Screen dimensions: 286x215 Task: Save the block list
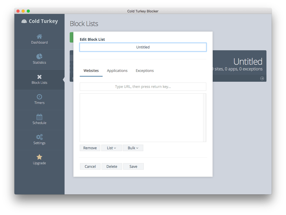pyautogui.click(x=133, y=167)
